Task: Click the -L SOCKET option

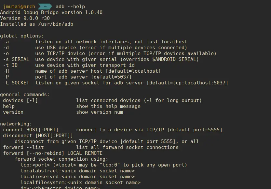Action: [16, 83]
